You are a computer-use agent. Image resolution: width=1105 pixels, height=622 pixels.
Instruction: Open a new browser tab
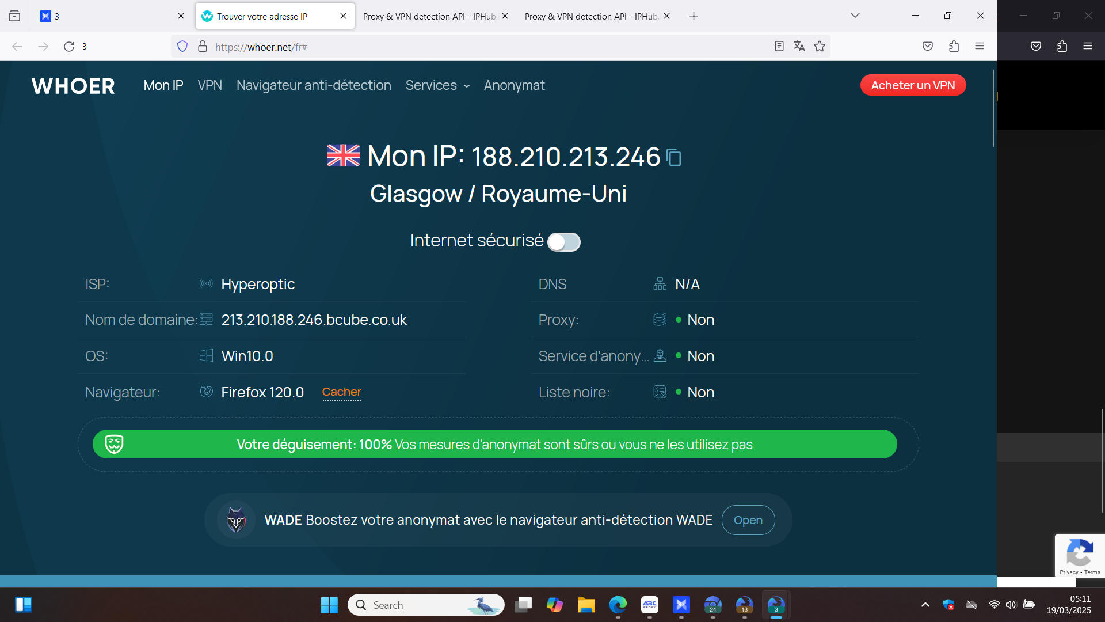pyautogui.click(x=694, y=16)
